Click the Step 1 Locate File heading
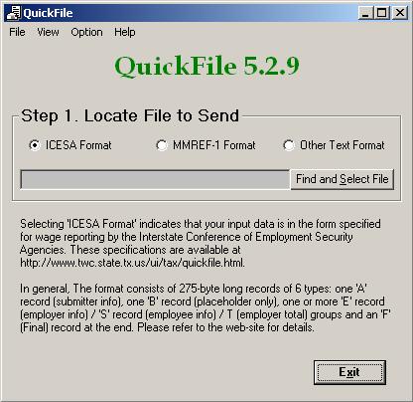 130,115
